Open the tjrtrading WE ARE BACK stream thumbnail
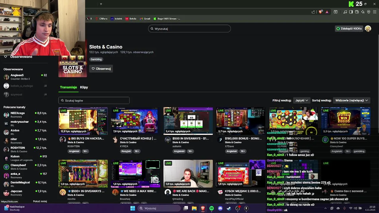The width and height of the screenshot is (379, 213). pos(188,174)
